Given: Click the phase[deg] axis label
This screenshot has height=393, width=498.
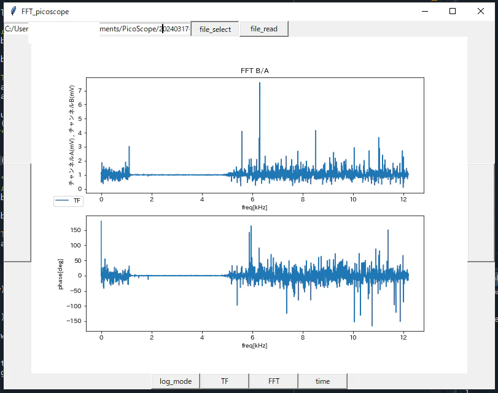Looking at the screenshot, I should click(60, 274).
